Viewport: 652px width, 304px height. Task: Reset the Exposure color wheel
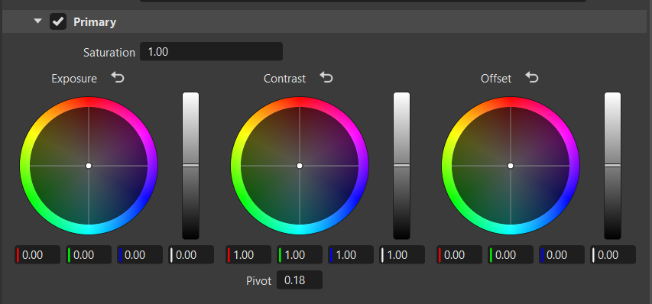(x=118, y=78)
